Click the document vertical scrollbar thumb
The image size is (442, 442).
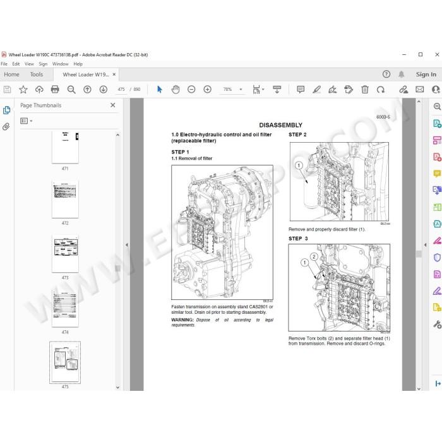coord(419,254)
